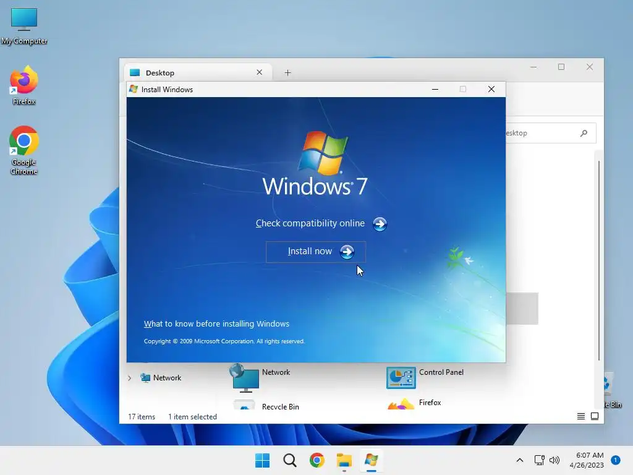Viewport: 633px width, 475px height.
Task: Switch Explorer to large icons view
Action: (x=595, y=416)
